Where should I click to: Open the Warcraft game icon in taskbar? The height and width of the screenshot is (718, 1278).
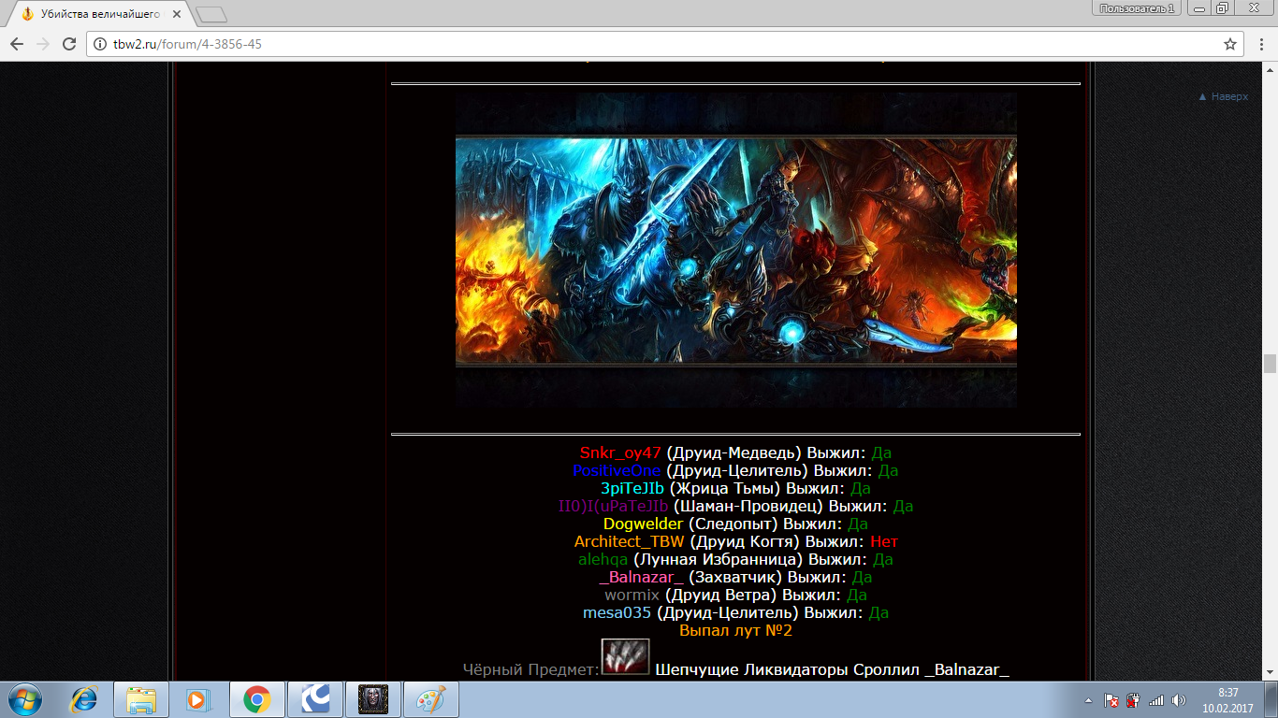coord(373,699)
